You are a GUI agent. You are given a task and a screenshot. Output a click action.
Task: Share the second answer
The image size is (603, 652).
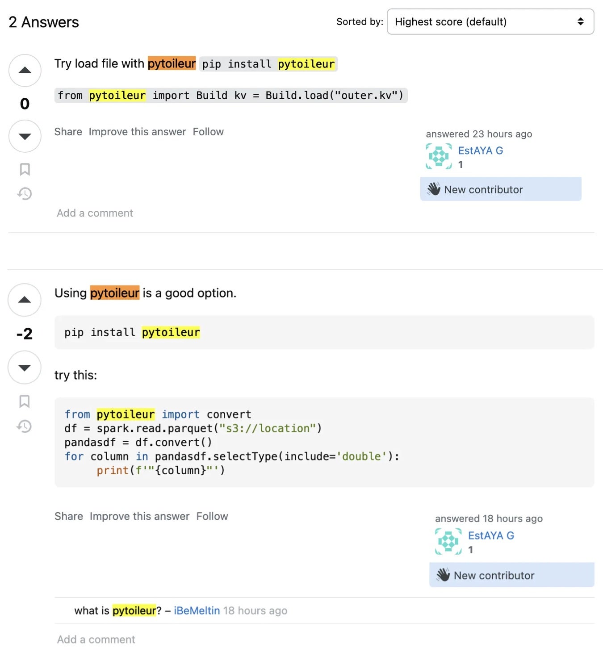pos(69,516)
